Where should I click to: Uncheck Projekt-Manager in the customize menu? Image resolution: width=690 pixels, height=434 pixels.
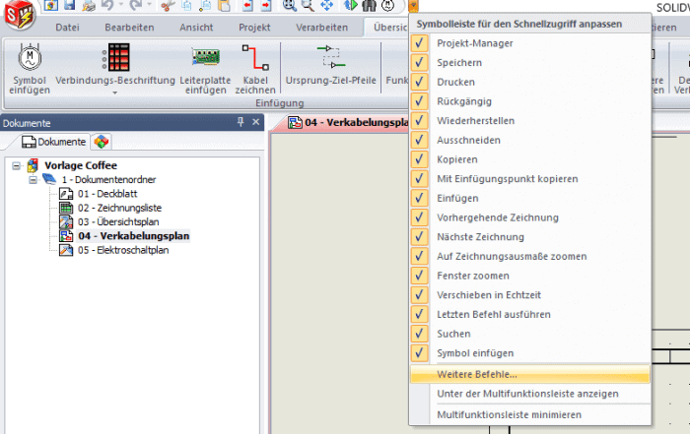tap(419, 43)
